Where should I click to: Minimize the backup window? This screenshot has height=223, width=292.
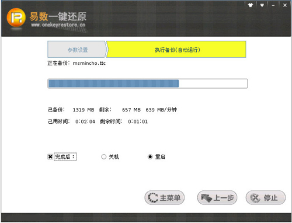pos(273,5)
